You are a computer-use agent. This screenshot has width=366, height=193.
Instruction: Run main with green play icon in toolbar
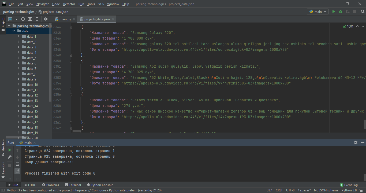click(x=334, y=12)
